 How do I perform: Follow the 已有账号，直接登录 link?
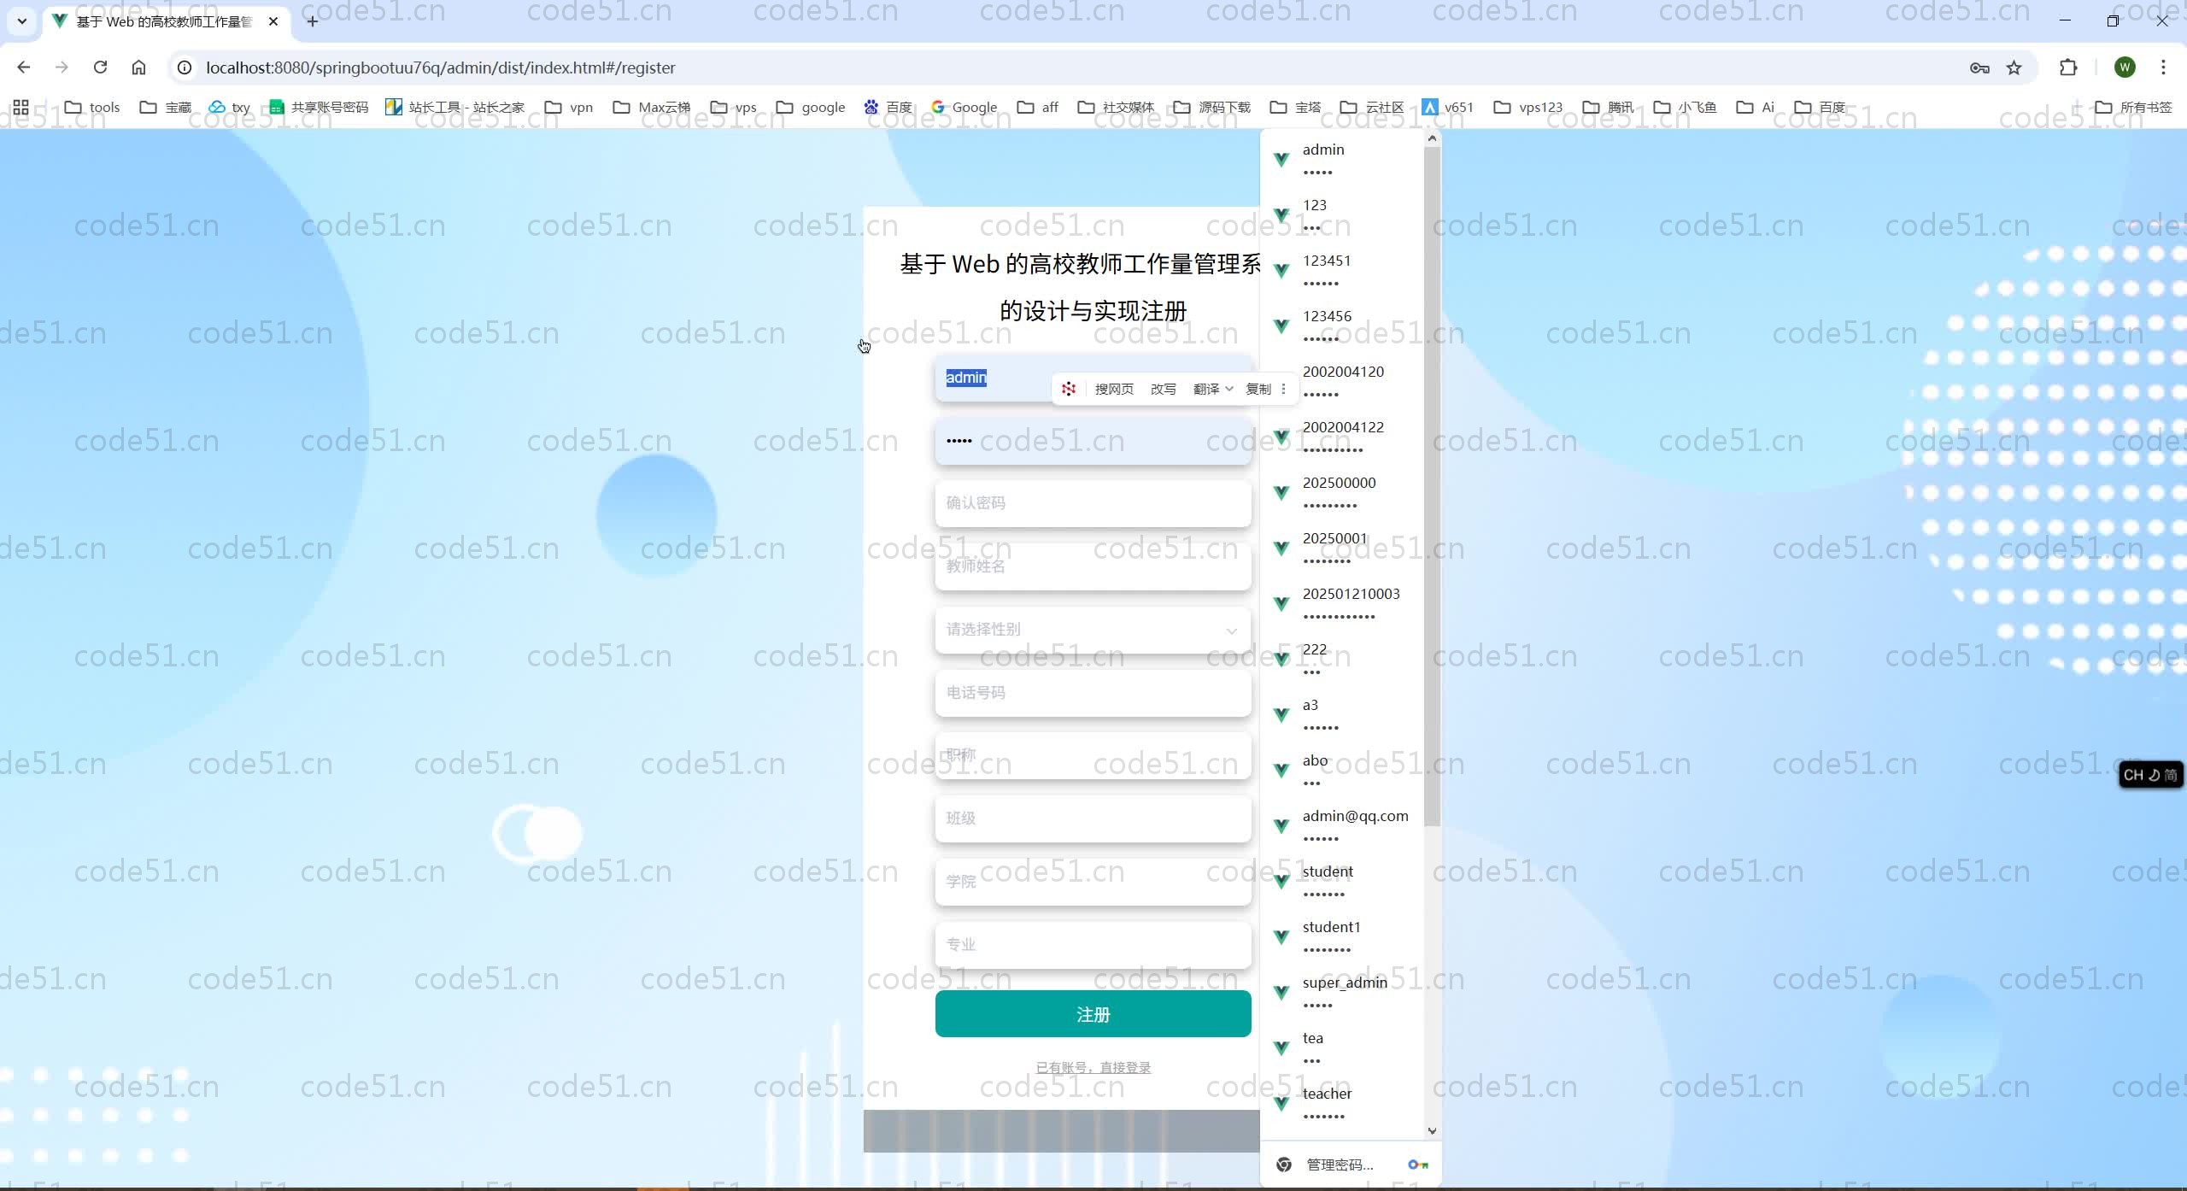1093,1067
